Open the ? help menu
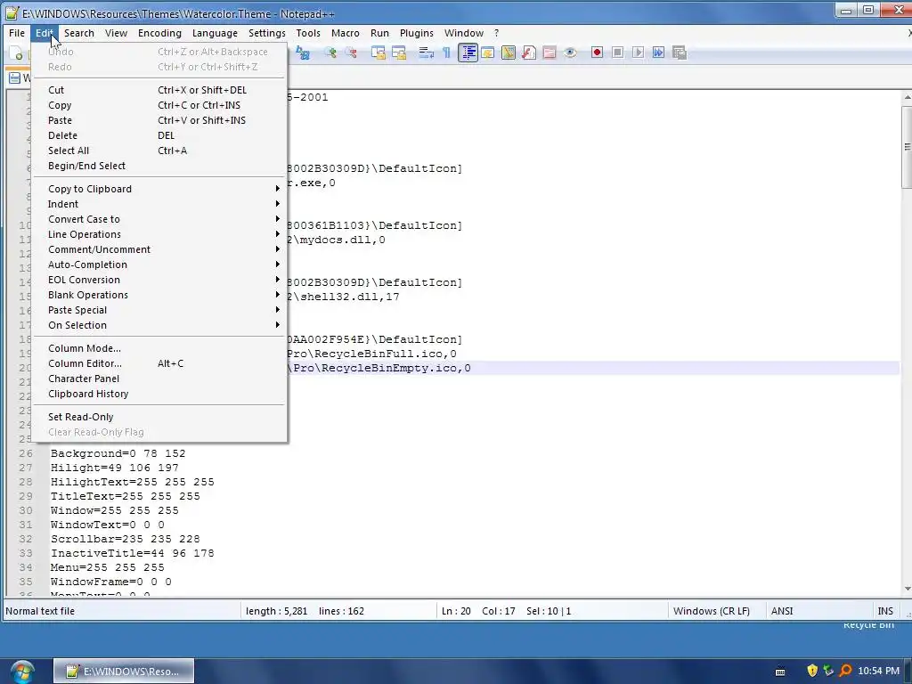This screenshot has width=912, height=684. (496, 33)
